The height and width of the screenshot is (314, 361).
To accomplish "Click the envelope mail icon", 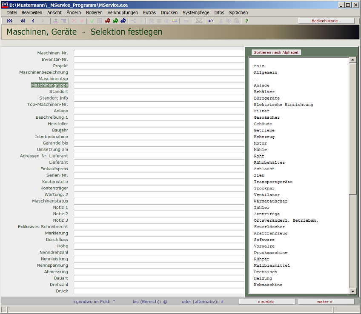I will point(199,21).
